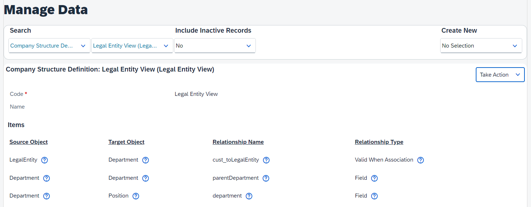Open the Take Action menu
Image resolution: width=531 pixels, height=207 pixels.
(500, 75)
